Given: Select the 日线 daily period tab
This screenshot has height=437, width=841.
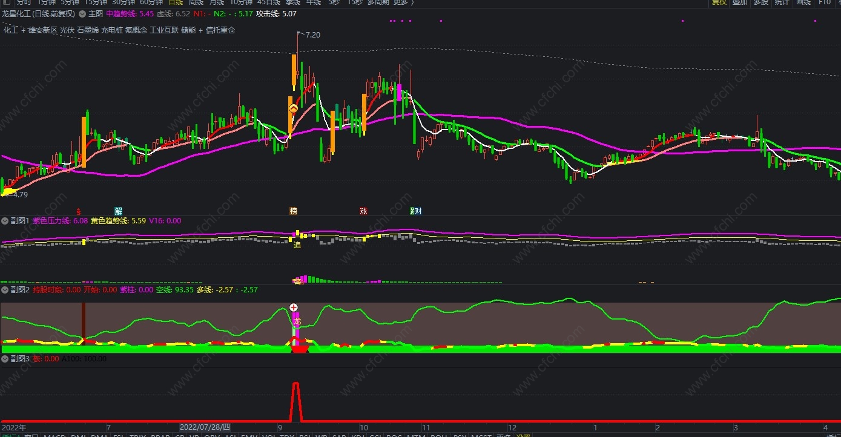Looking at the screenshot, I should 176,2.
